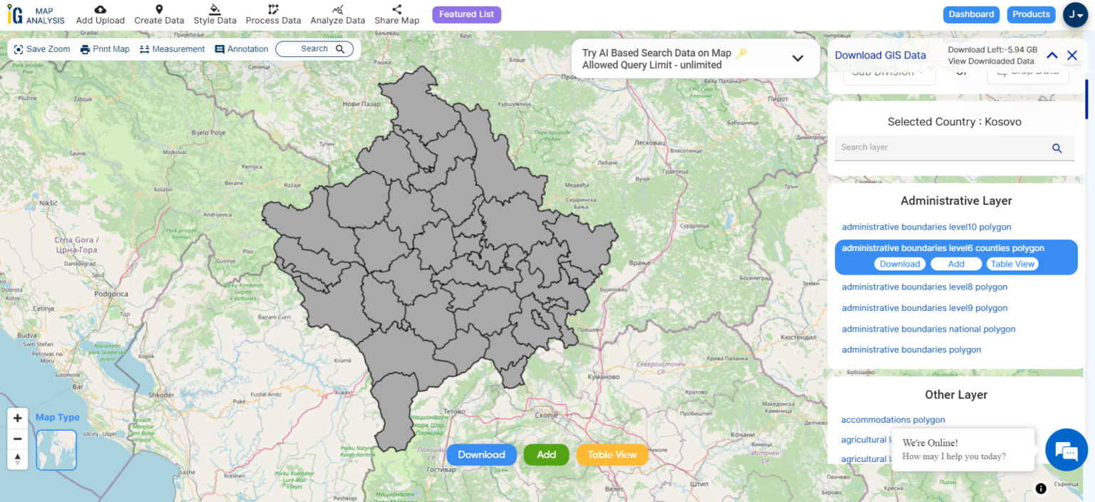
Task: Click the compass reset arrow on map
Action: point(17,461)
